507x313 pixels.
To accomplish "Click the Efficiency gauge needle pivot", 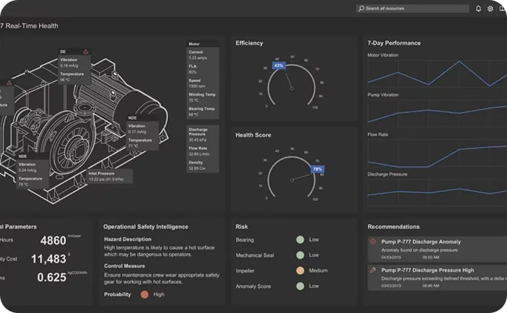I will (292, 88).
